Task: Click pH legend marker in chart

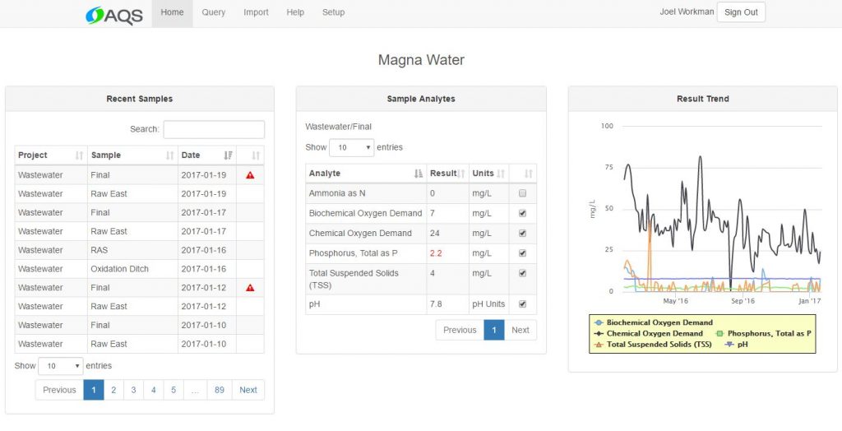Action: click(729, 345)
